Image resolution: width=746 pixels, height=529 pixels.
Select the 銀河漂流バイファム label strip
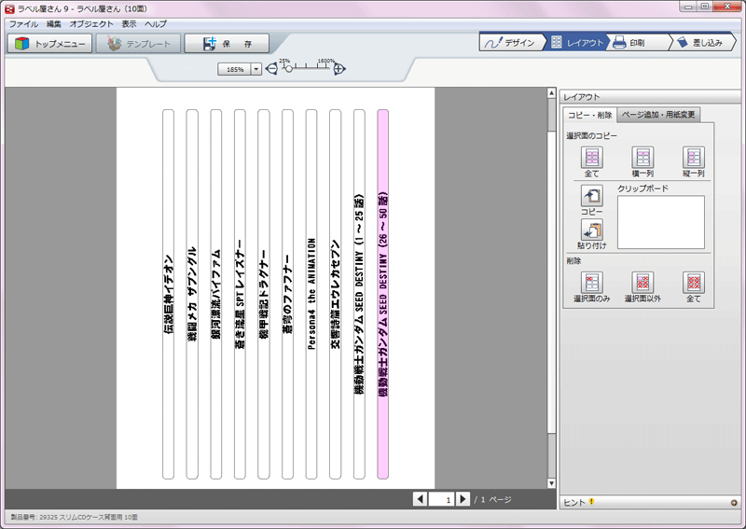(216, 294)
